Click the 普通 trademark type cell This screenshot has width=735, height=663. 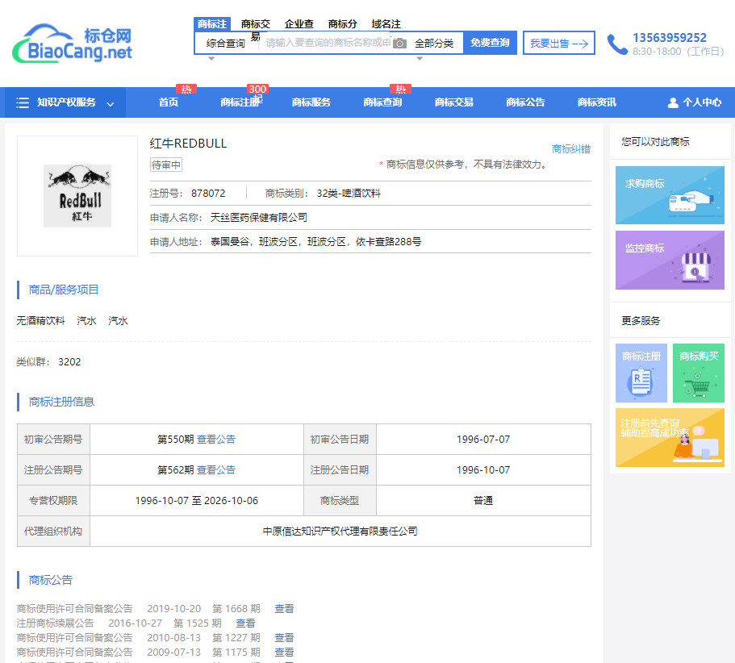pyautogui.click(x=483, y=500)
